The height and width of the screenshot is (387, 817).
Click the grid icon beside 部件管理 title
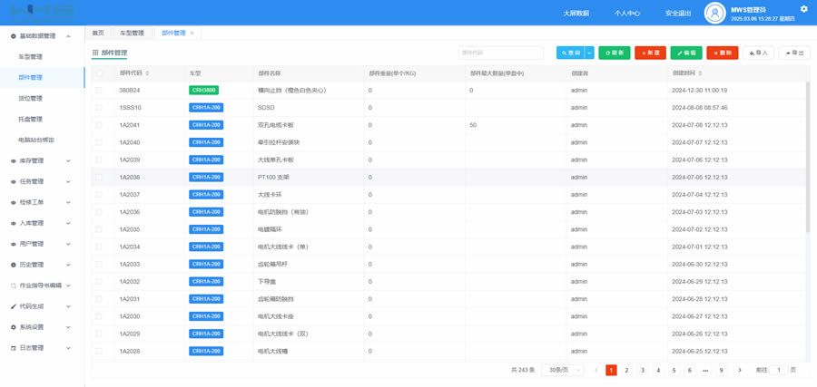(95, 53)
